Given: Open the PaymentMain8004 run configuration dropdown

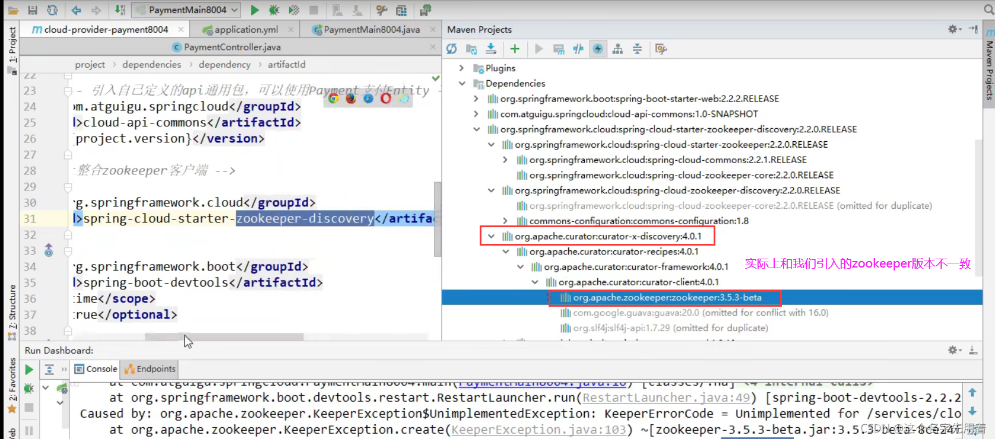Looking at the screenshot, I should [186, 10].
